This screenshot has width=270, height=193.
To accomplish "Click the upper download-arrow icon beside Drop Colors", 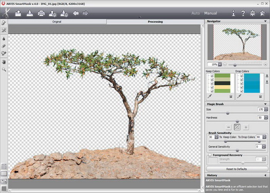I will point(267,76).
